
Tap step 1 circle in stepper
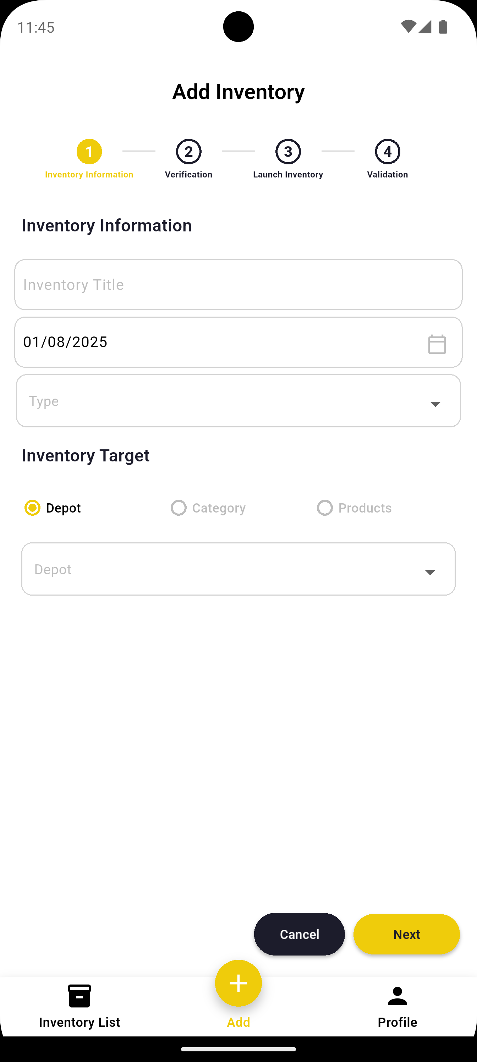click(x=89, y=152)
